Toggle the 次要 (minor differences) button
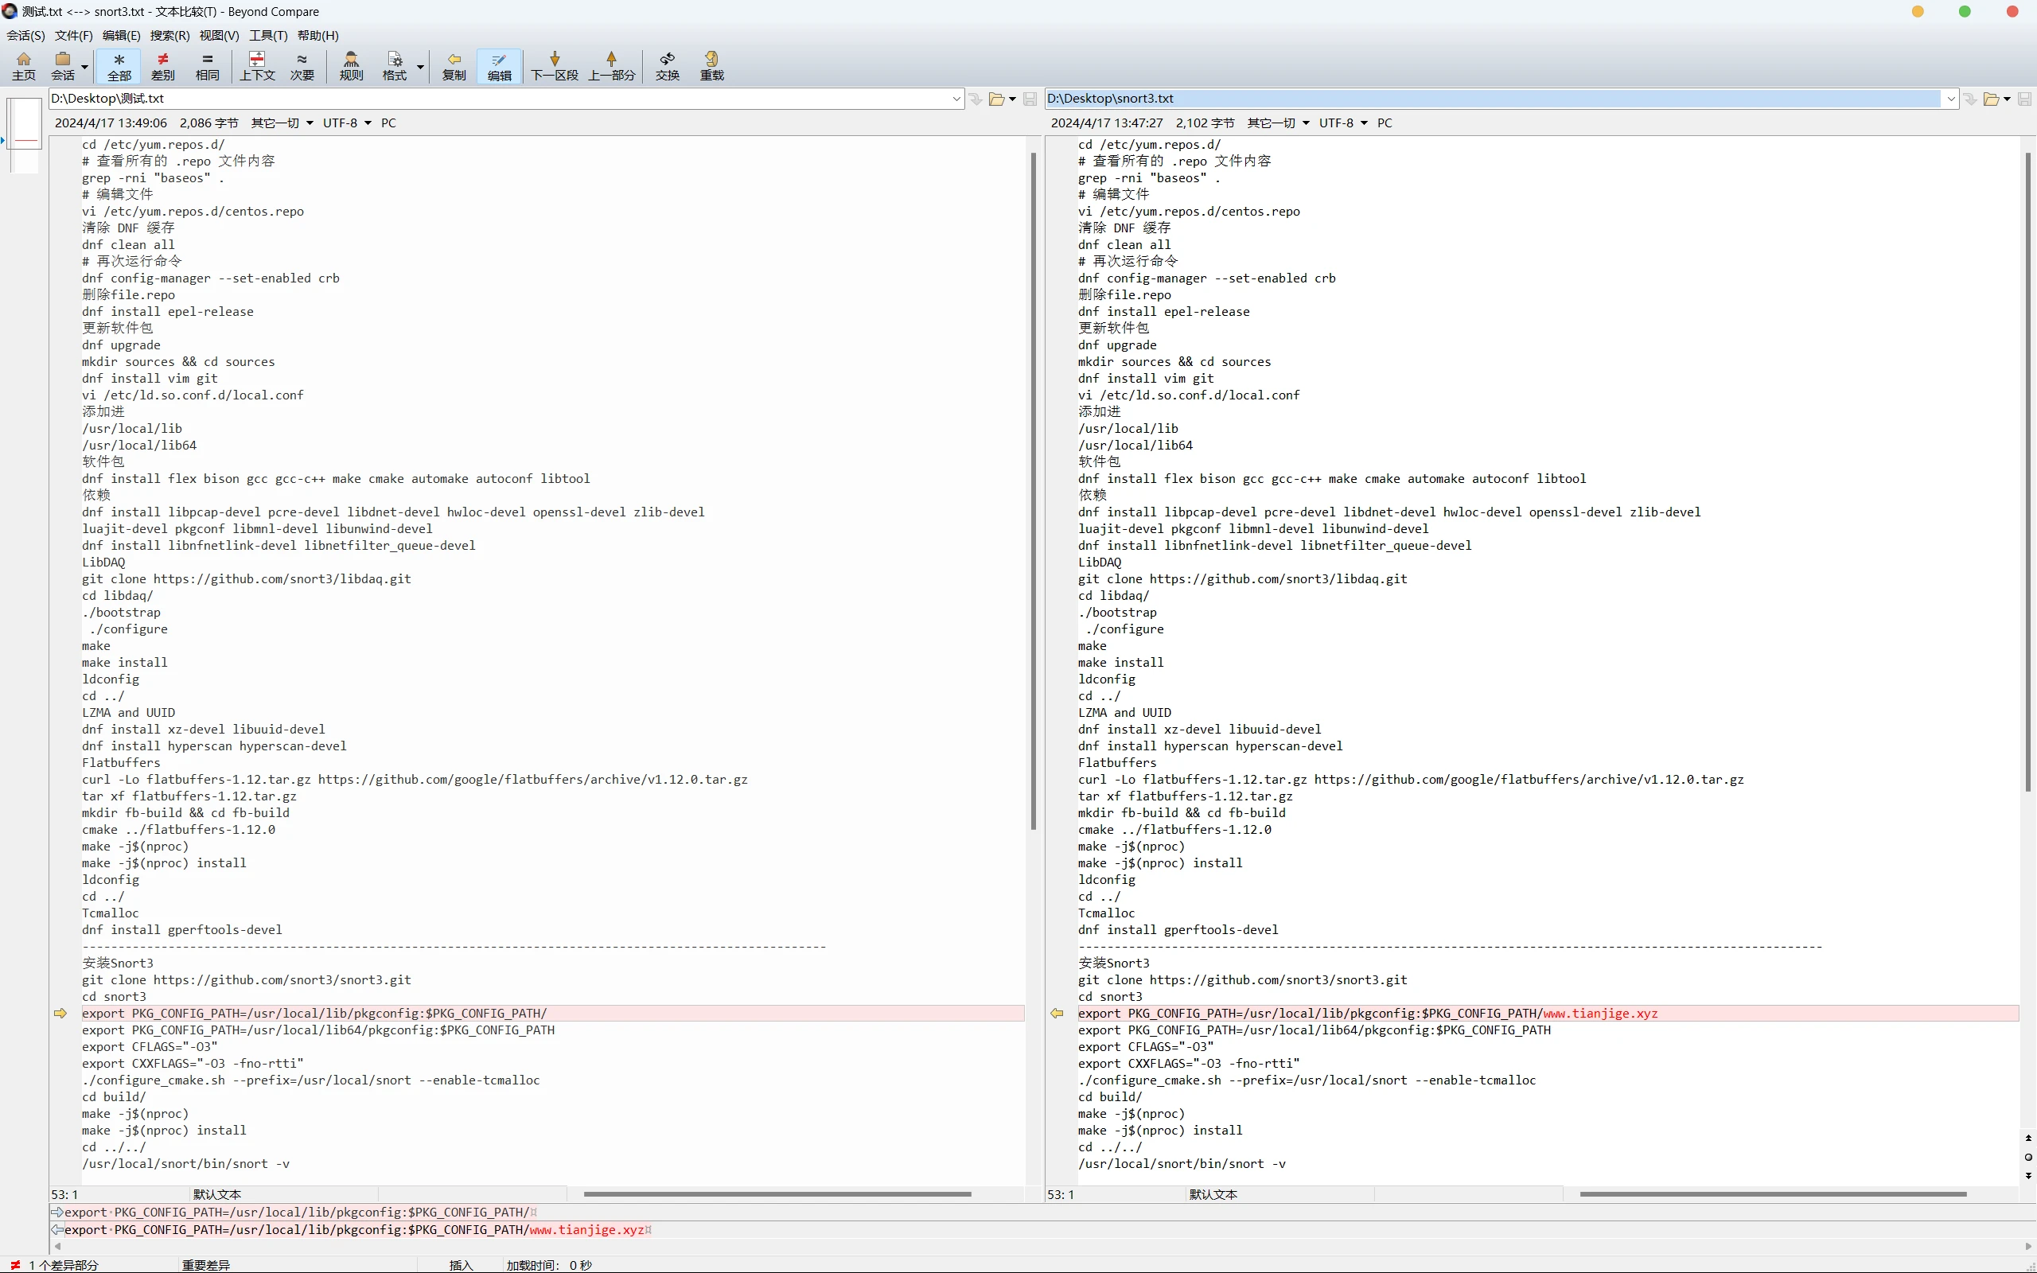The image size is (2037, 1273). point(302,66)
